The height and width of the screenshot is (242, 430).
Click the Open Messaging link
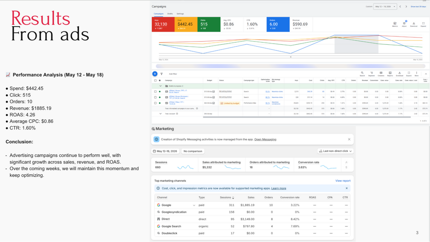coord(265,139)
